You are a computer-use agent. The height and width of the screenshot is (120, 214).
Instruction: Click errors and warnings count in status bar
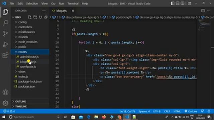[x=9, y=111]
